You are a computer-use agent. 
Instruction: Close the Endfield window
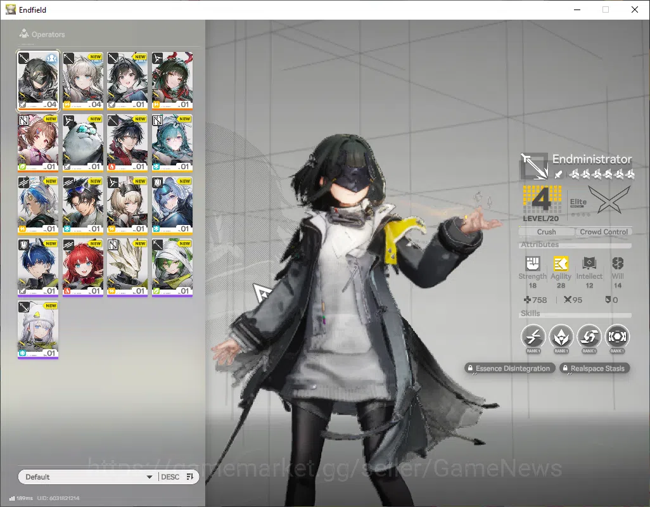click(x=634, y=10)
